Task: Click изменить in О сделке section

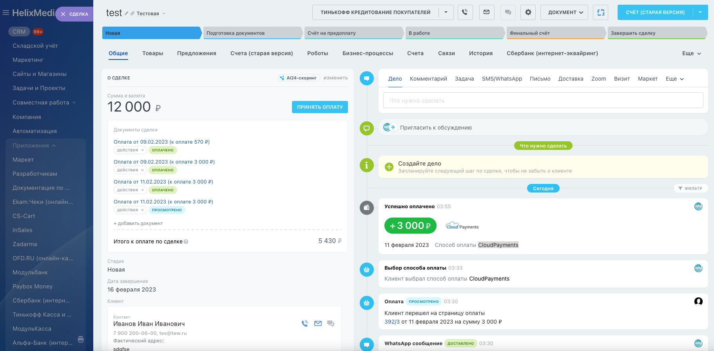Action: [x=335, y=78]
